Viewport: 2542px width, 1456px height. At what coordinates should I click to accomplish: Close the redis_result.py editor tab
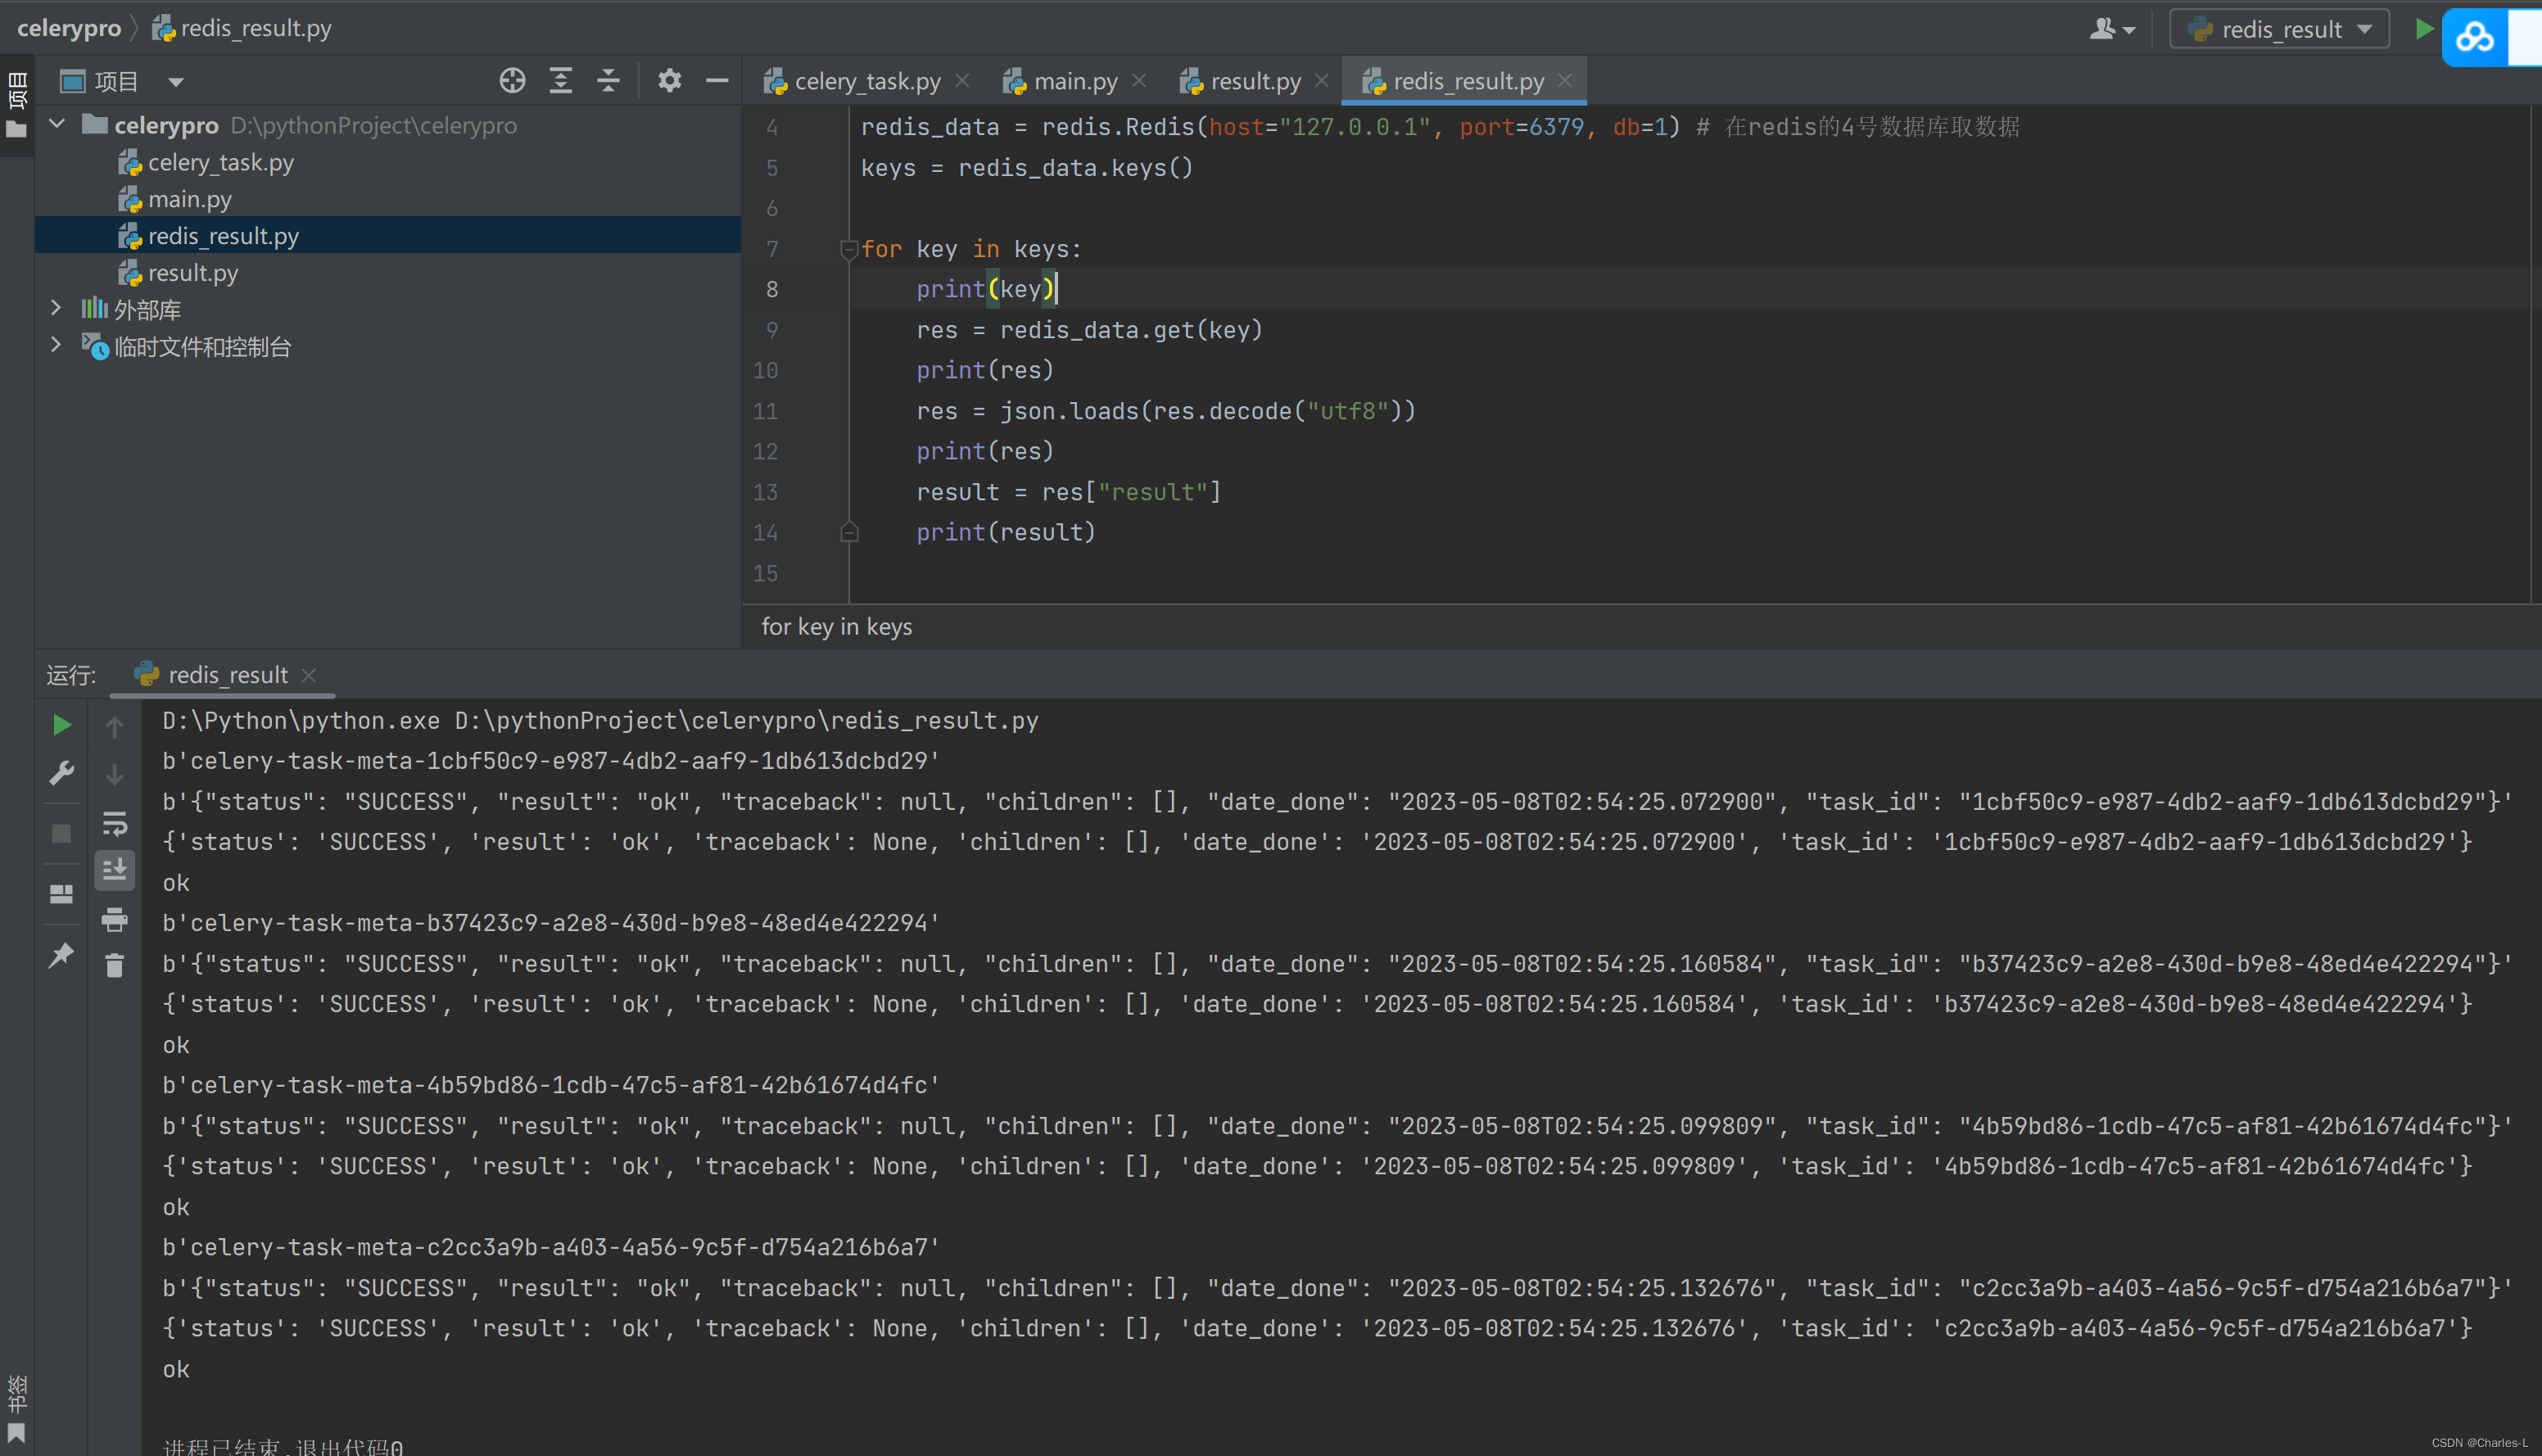(x=1565, y=81)
